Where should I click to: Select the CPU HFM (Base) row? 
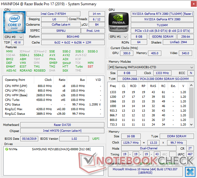[x=53, y=95]
